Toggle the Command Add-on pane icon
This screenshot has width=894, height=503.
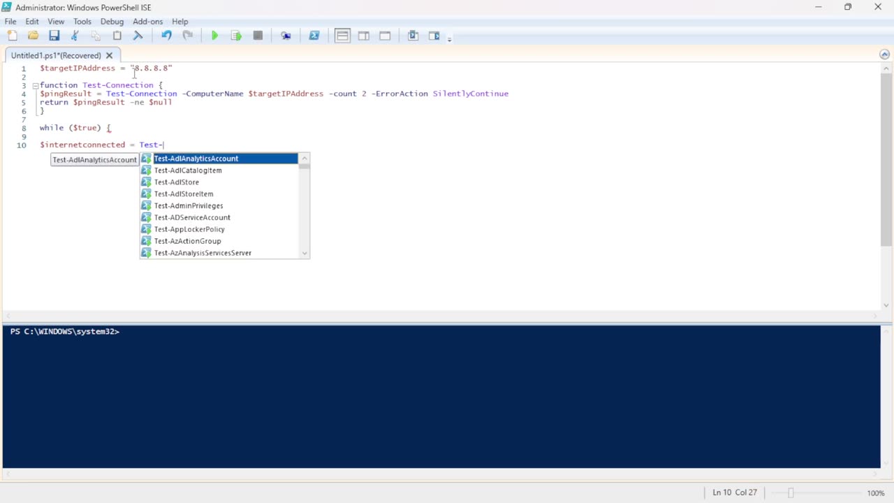pyautogui.click(x=434, y=36)
